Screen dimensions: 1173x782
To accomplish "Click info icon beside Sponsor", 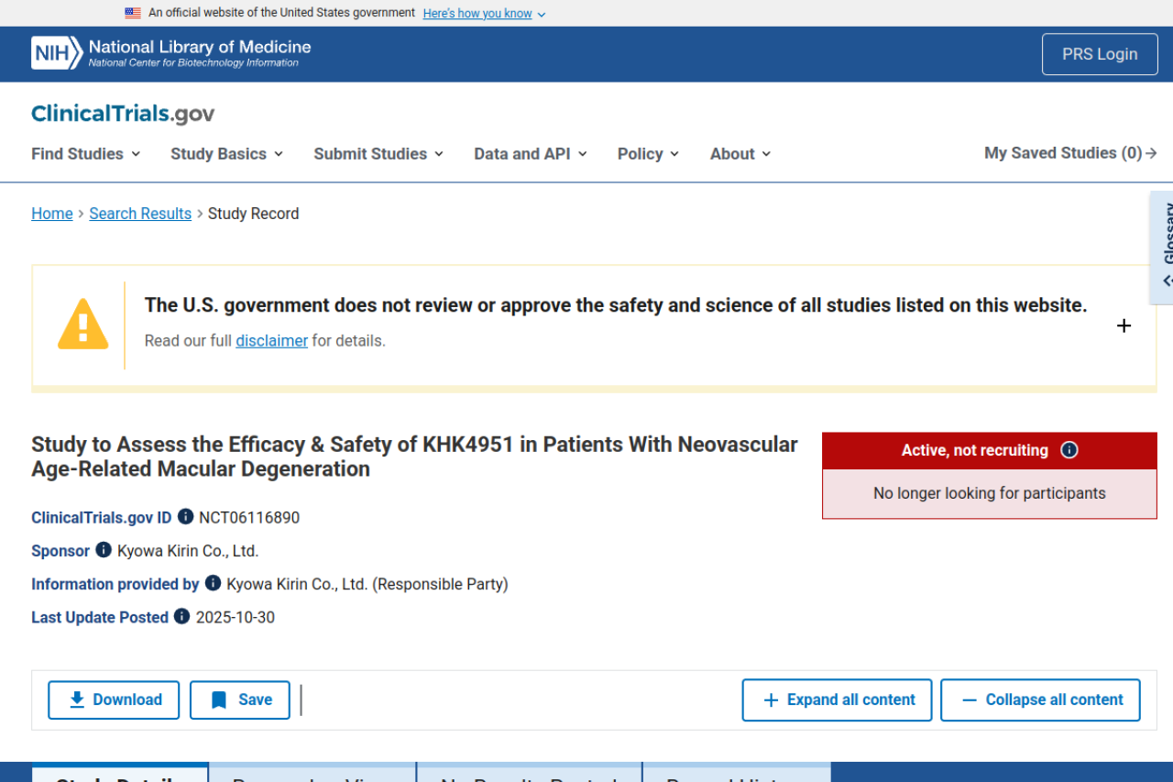I will click(104, 549).
